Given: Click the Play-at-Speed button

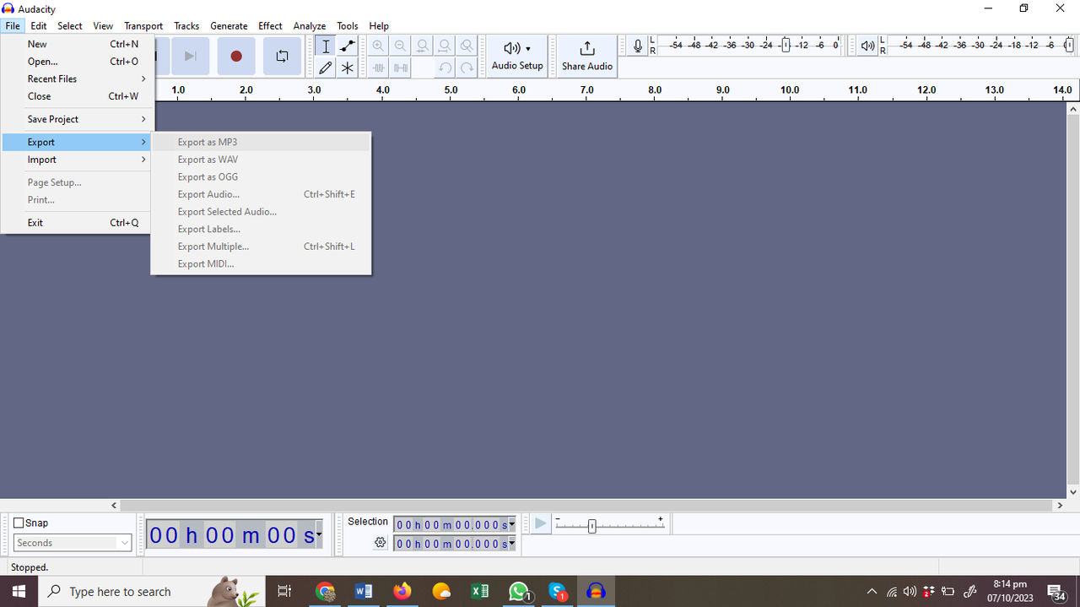Looking at the screenshot, I should 540,524.
